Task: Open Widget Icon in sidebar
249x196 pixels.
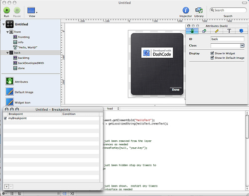Action: (9, 102)
